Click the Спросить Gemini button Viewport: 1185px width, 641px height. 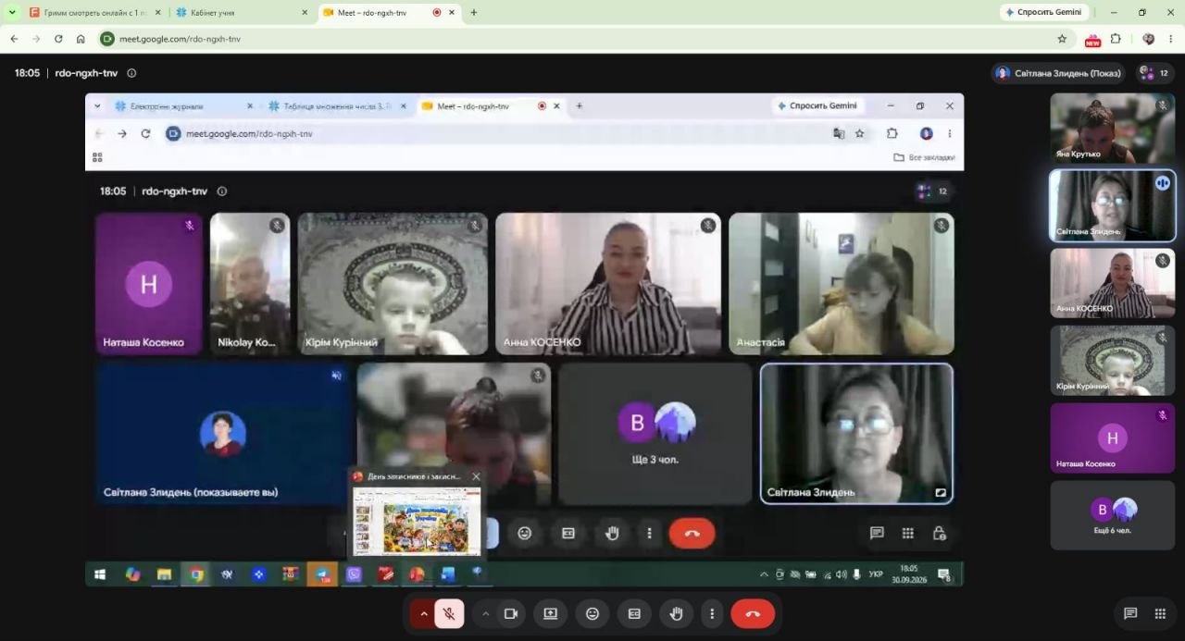(x=1043, y=12)
